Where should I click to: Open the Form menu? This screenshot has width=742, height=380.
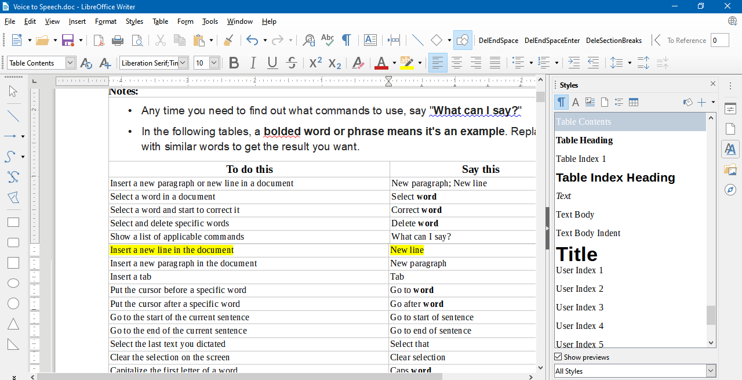click(185, 21)
